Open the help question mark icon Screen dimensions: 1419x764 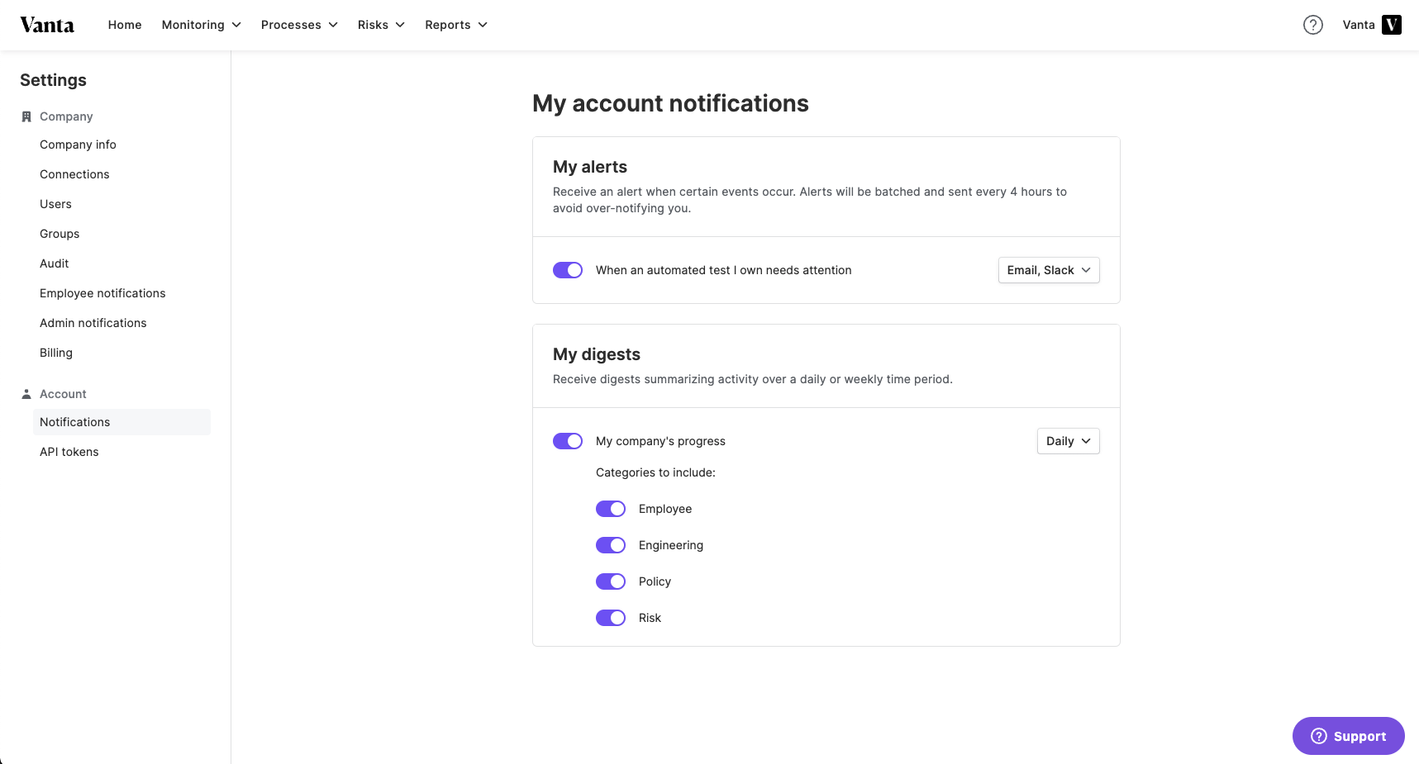(1312, 25)
